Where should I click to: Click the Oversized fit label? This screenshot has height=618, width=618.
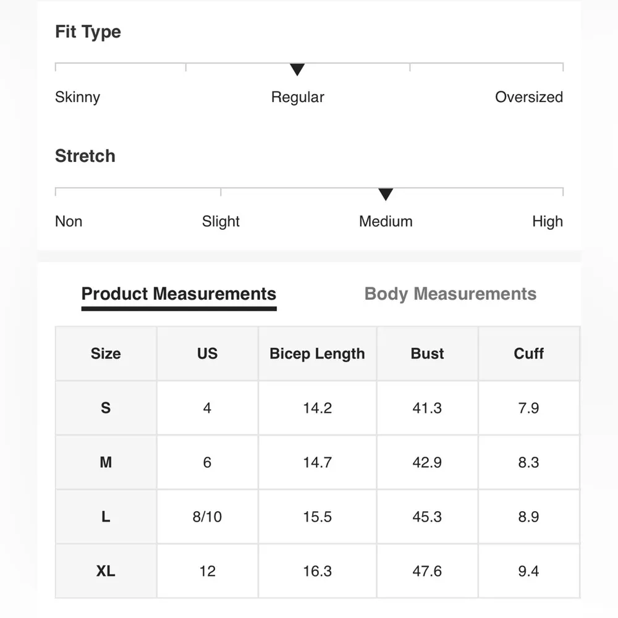coord(528,97)
